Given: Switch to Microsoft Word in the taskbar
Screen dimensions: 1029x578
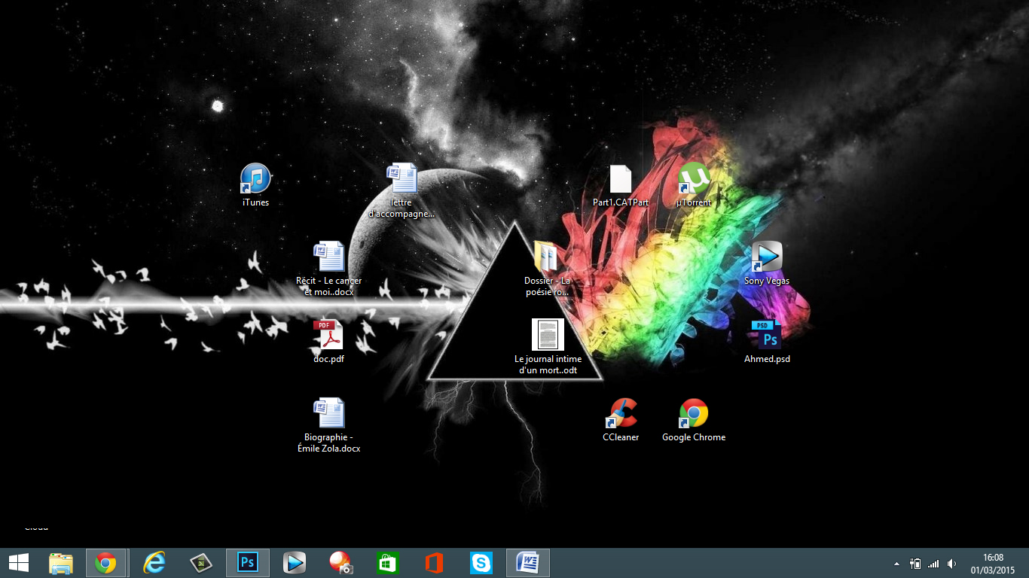Looking at the screenshot, I should (x=528, y=563).
